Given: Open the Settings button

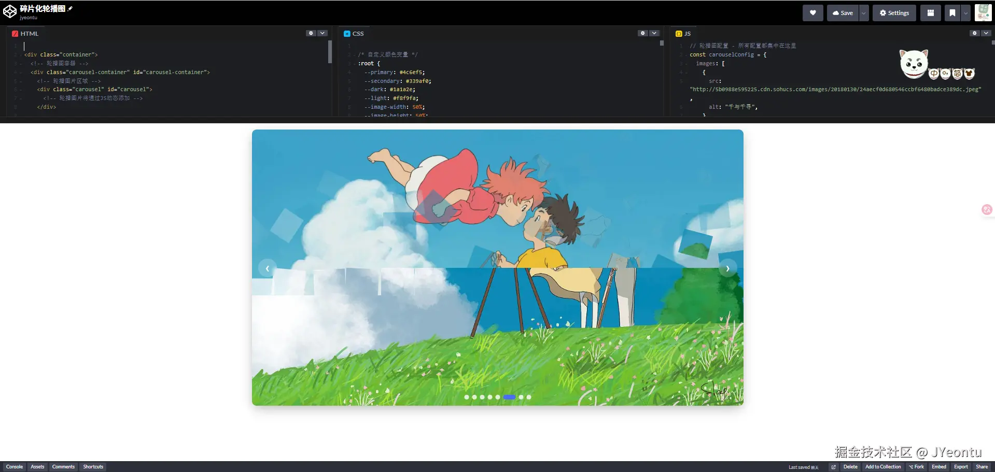Looking at the screenshot, I should point(894,13).
